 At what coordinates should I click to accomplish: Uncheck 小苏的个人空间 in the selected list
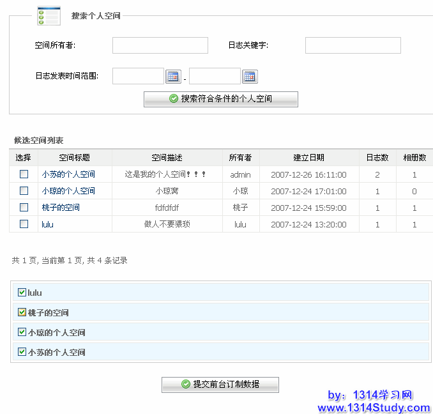tap(22, 352)
